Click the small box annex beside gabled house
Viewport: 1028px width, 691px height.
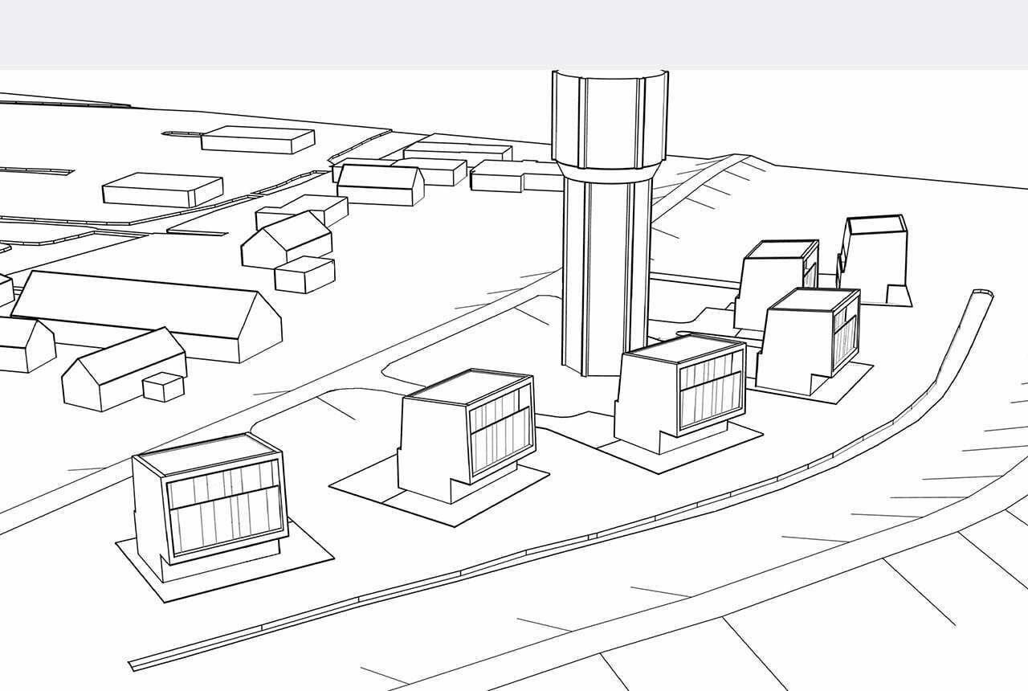tap(163, 387)
